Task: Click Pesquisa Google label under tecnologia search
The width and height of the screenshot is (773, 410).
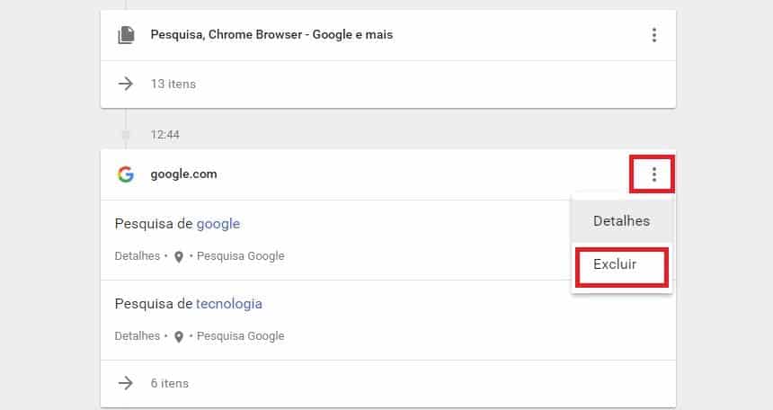Action: [241, 336]
